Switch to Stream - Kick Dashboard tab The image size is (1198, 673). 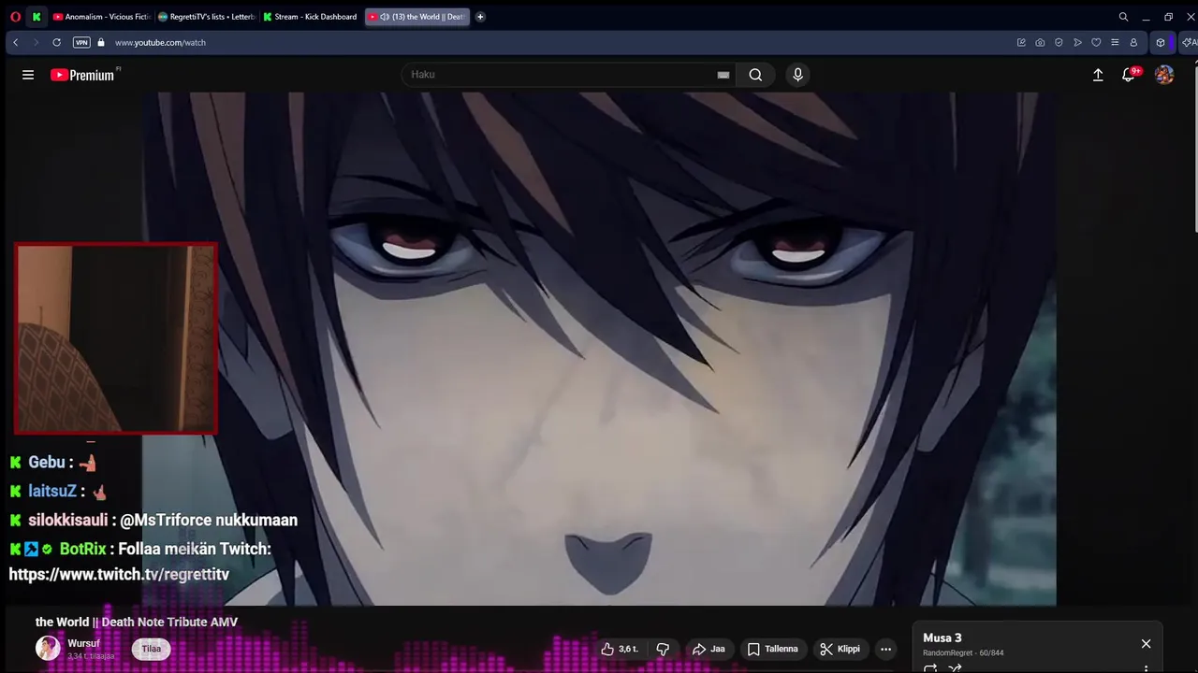(x=311, y=17)
